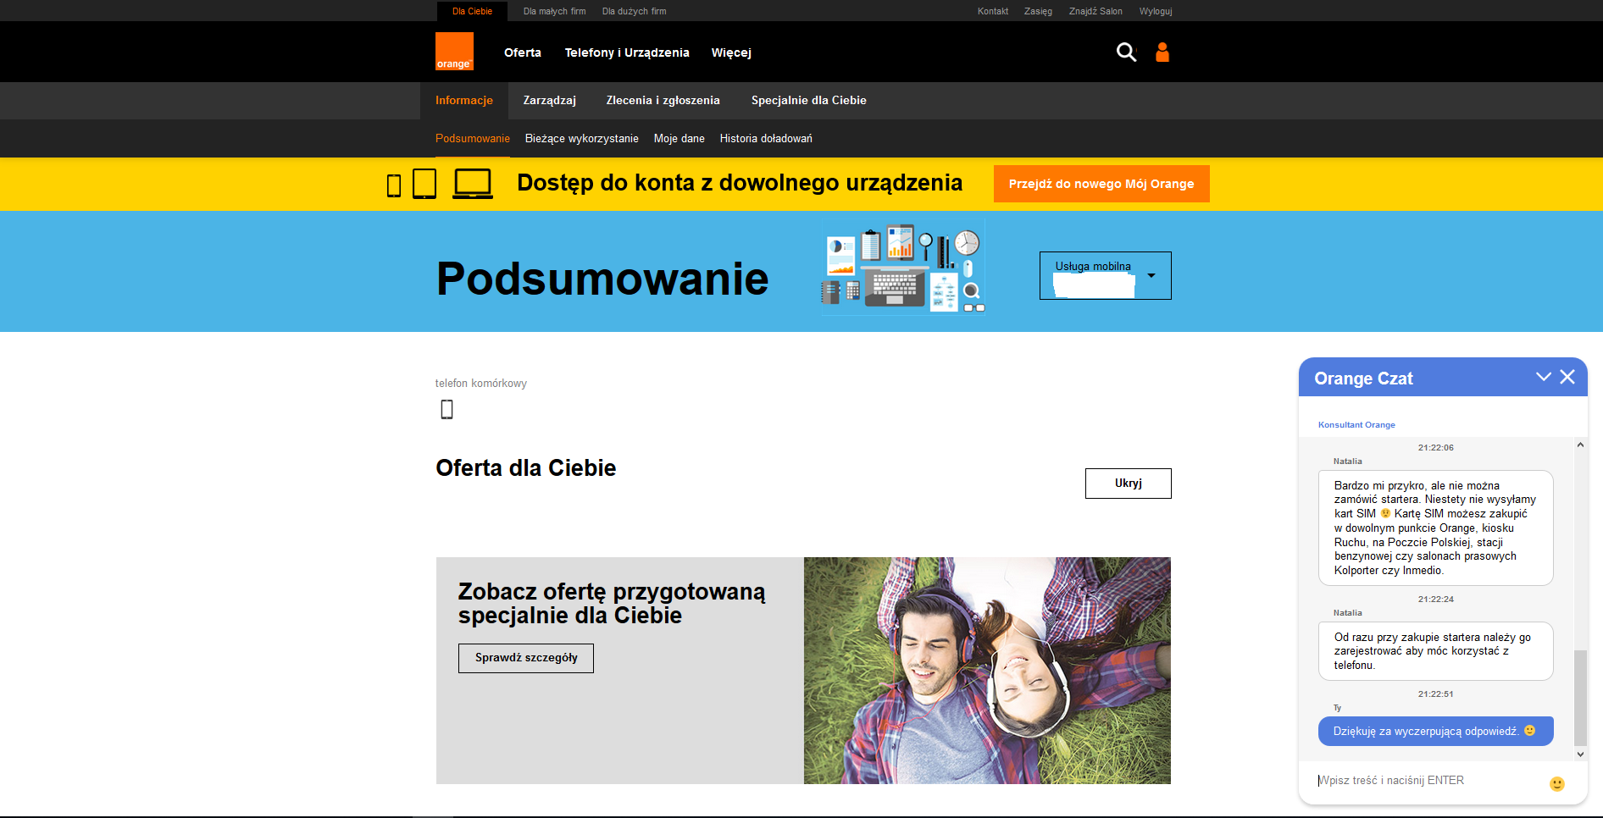The image size is (1603, 818).
Task: Select the Bieżące wykorzystanie tab
Action: tap(581, 138)
